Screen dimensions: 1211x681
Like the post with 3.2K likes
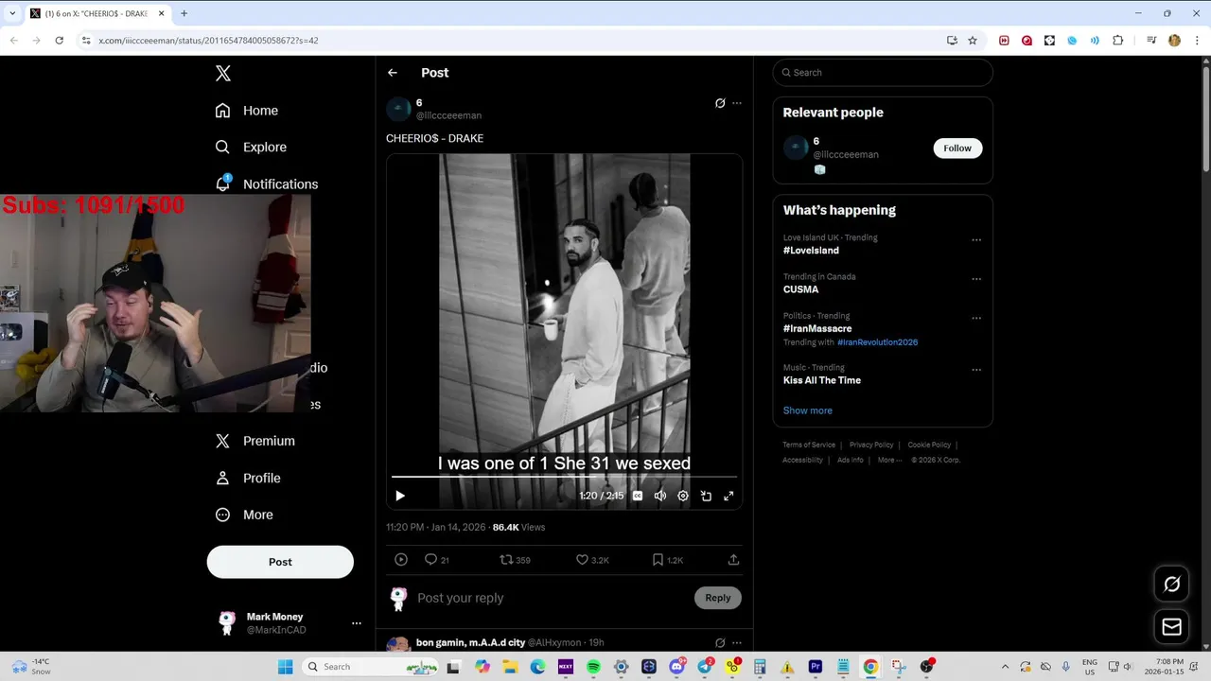coord(592,560)
